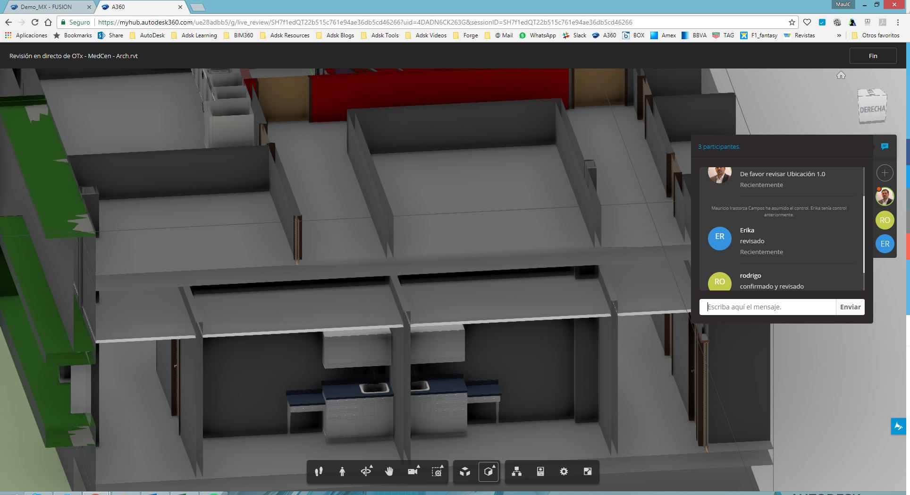Image resolution: width=910 pixels, height=495 pixels.
Task: Select the Camera tool
Action: [x=412, y=471]
